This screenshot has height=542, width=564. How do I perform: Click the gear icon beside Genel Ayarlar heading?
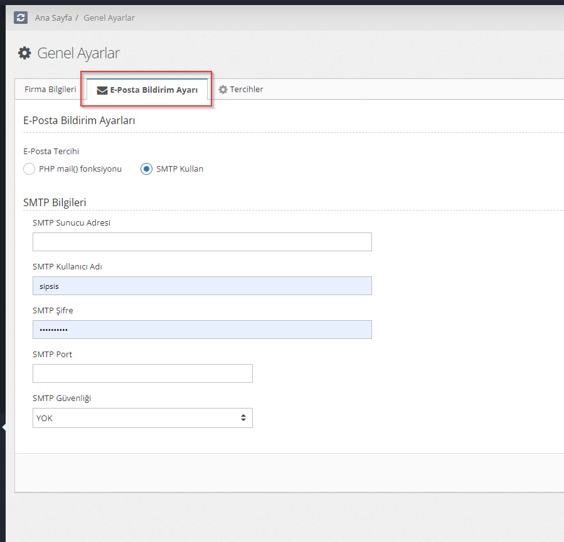point(24,53)
